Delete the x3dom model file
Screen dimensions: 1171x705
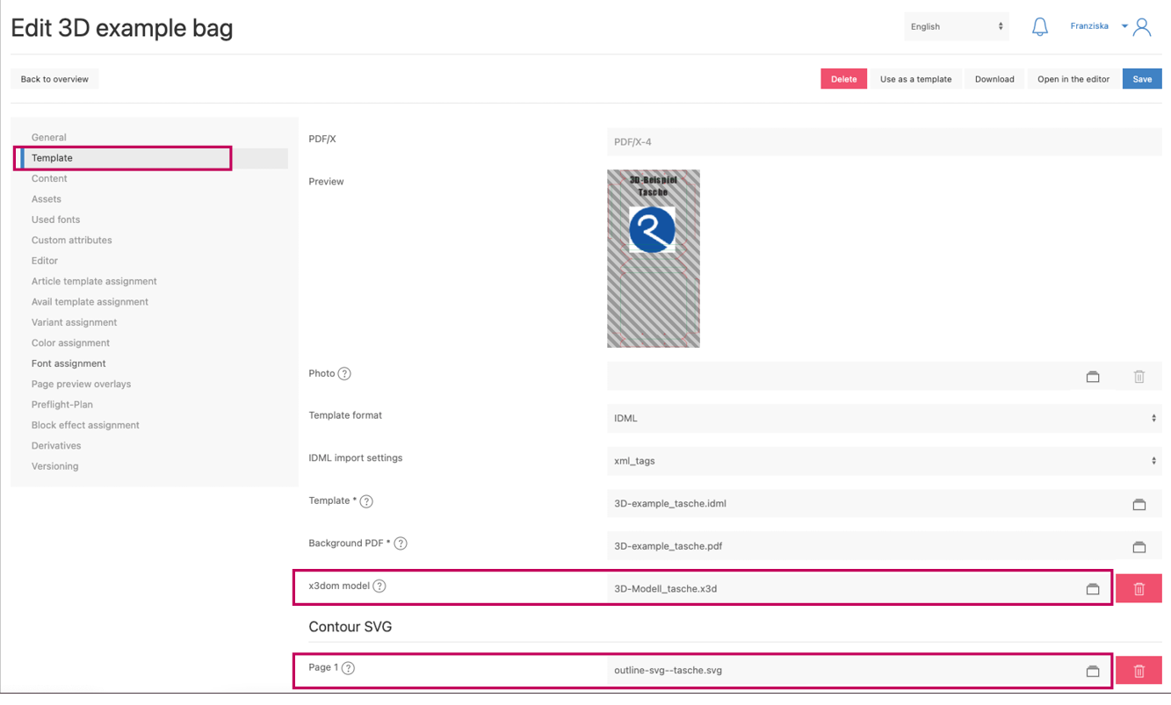point(1138,589)
